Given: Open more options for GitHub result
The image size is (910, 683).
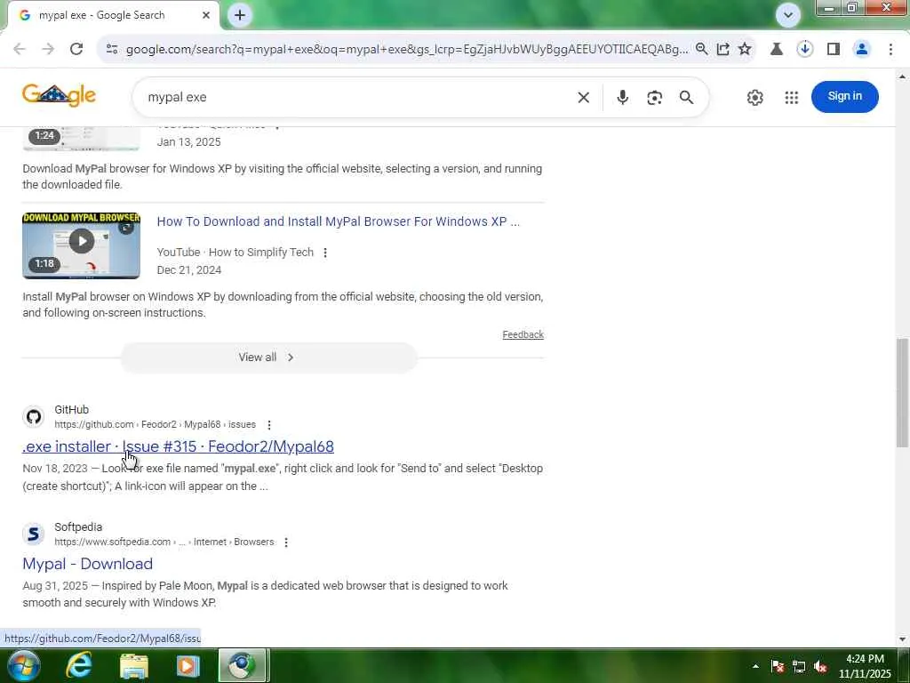Looking at the screenshot, I should (x=268, y=425).
